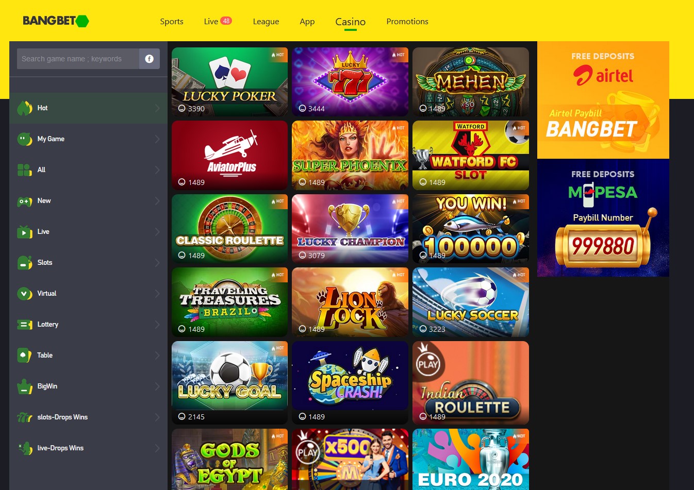The height and width of the screenshot is (490, 694).
Task: Open the Spaceship Crash game tile
Action: [350, 382]
